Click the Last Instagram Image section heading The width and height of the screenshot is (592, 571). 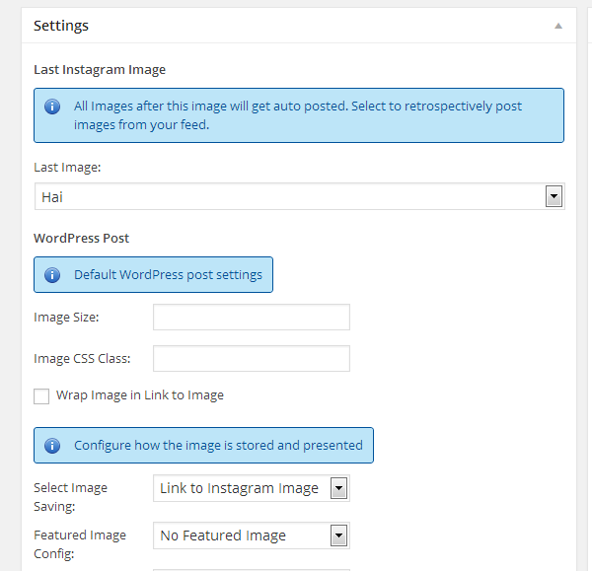click(100, 70)
